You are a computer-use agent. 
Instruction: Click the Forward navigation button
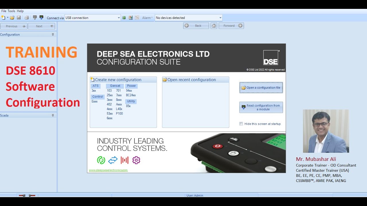231,26
